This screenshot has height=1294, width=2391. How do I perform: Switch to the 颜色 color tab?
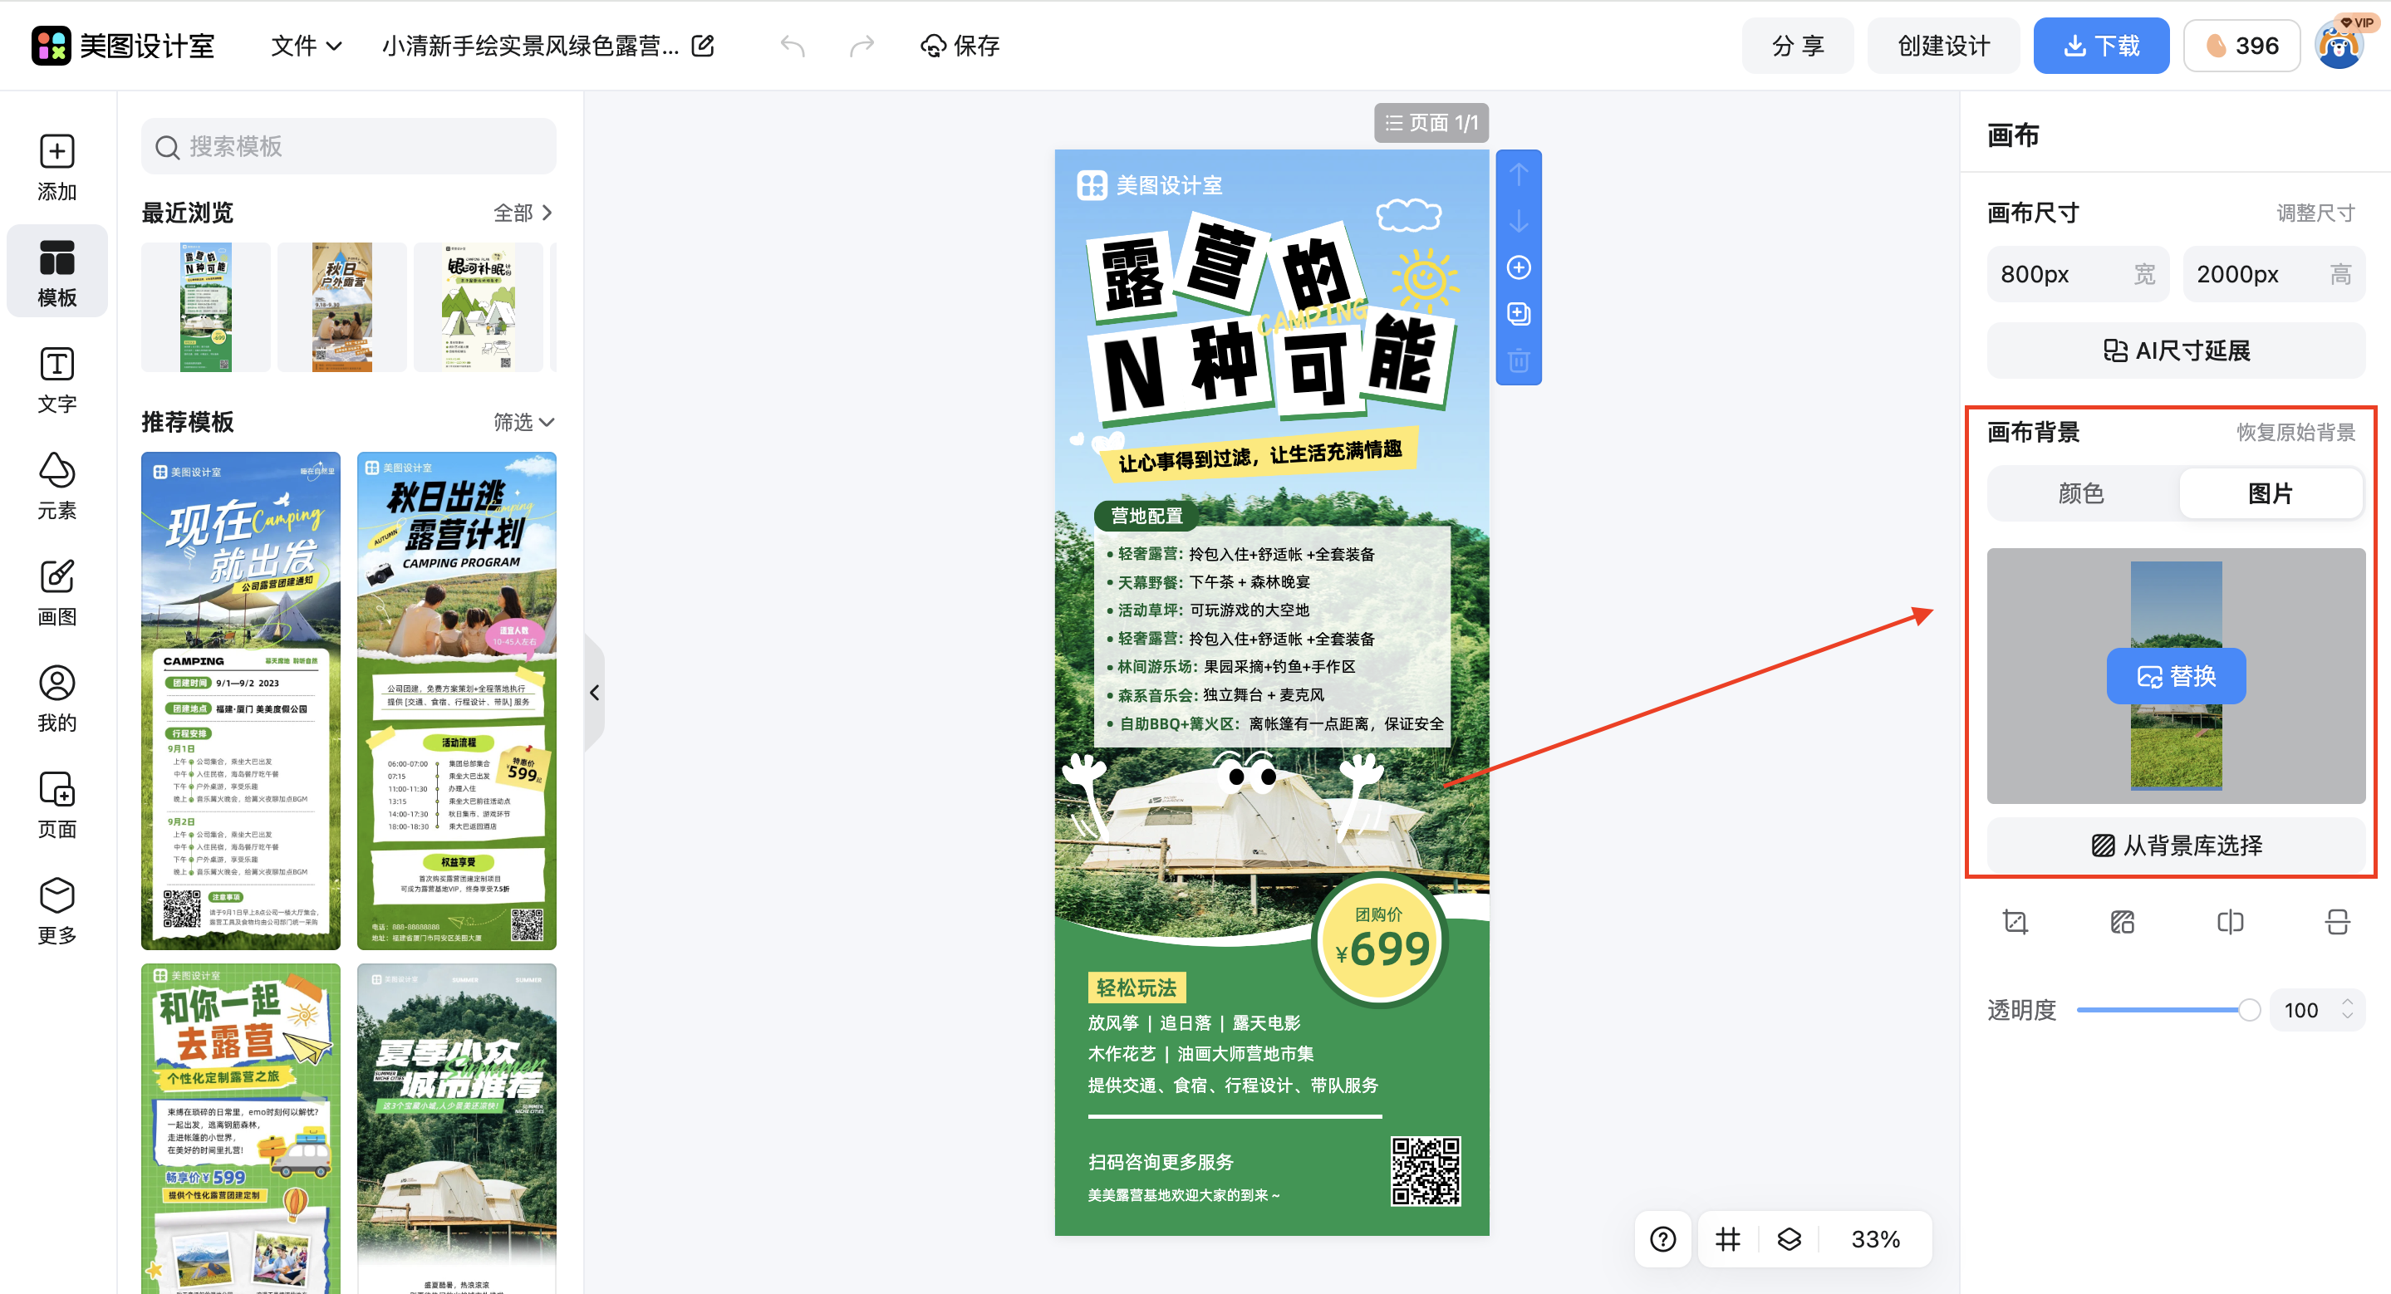click(2081, 493)
